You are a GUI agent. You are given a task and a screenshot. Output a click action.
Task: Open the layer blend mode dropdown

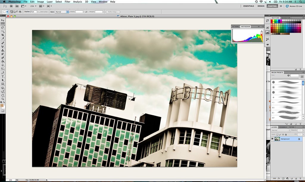coord(281,130)
